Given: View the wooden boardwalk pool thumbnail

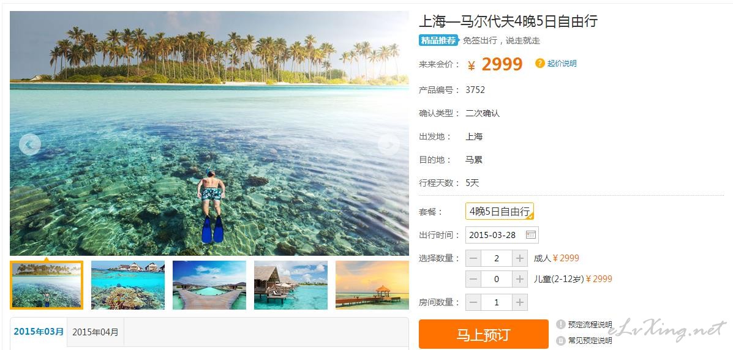Looking at the screenshot, I should (x=209, y=285).
